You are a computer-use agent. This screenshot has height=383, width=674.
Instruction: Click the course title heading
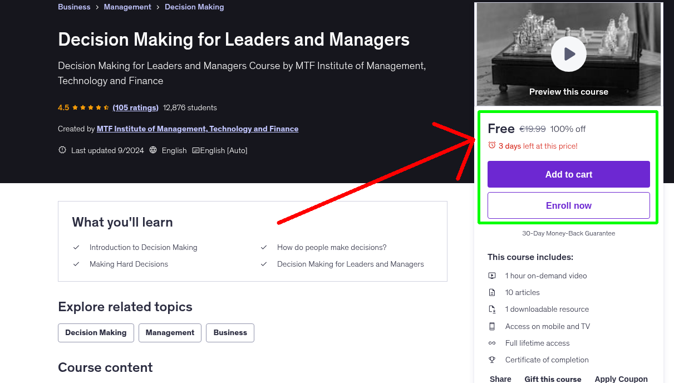coord(234,40)
